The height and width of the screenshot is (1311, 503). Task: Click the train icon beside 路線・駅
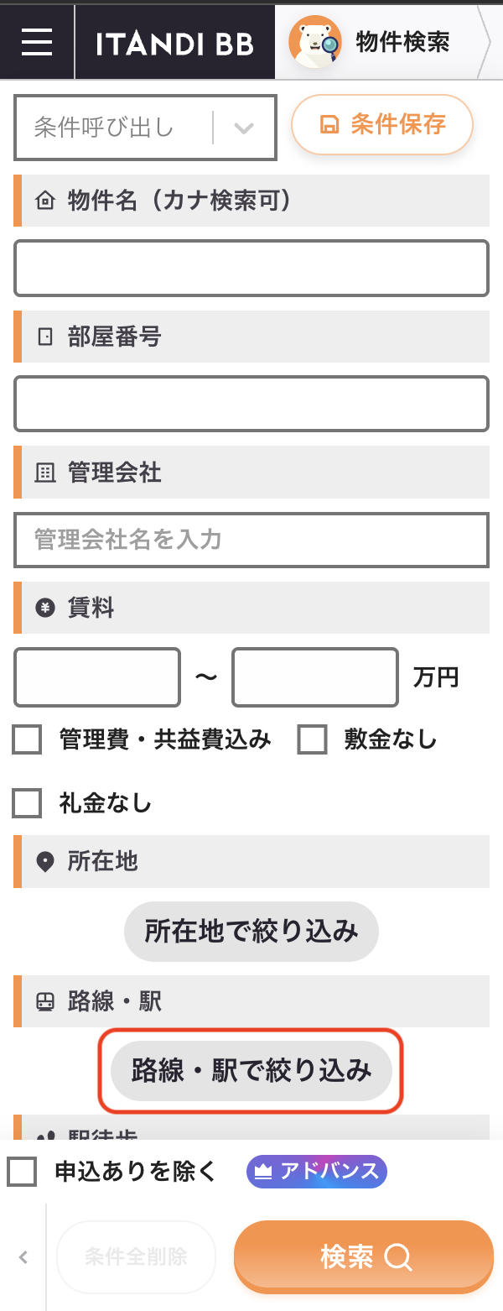44,1002
